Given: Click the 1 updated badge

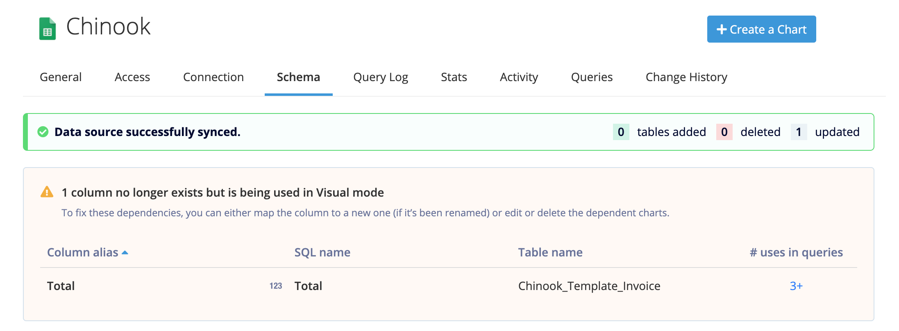Looking at the screenshot, I should point(799,132).
